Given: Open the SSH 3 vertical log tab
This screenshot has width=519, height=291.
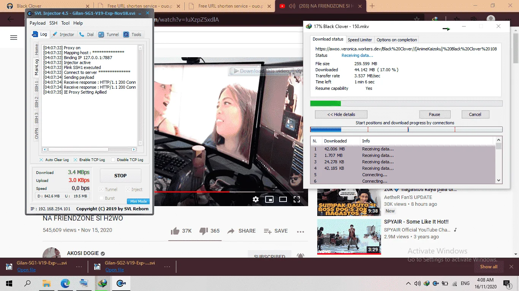Looking at the screenshot, I should point(37,117).
